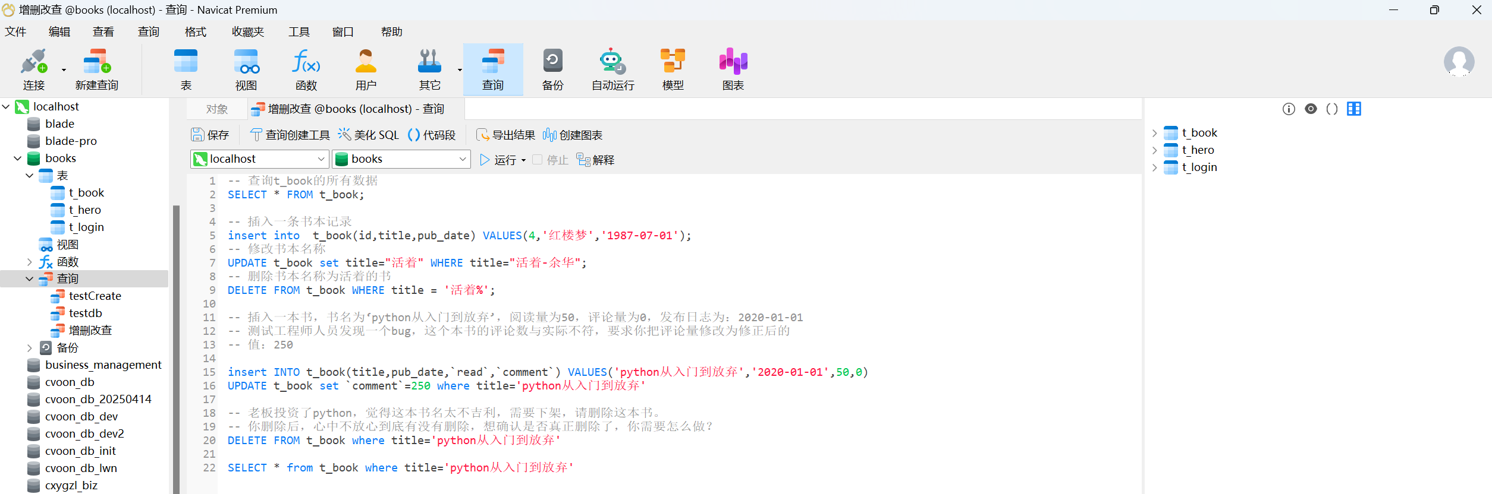
Task: Collapse the 表 tables node
Action: click(30, 176)
